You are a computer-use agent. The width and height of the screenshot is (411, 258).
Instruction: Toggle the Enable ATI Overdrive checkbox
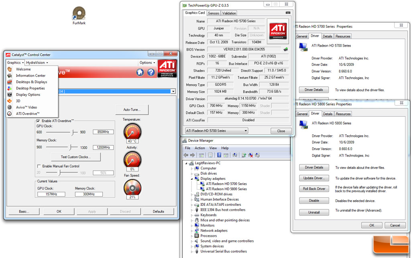38,121
